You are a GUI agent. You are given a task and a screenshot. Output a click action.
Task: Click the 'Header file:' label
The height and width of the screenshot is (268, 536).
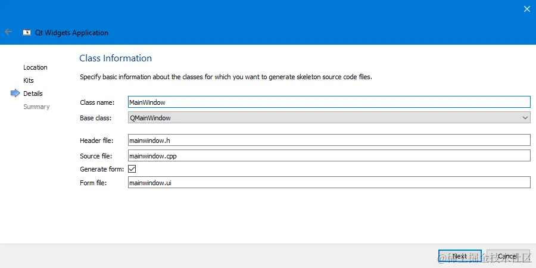tap(96, 141)
